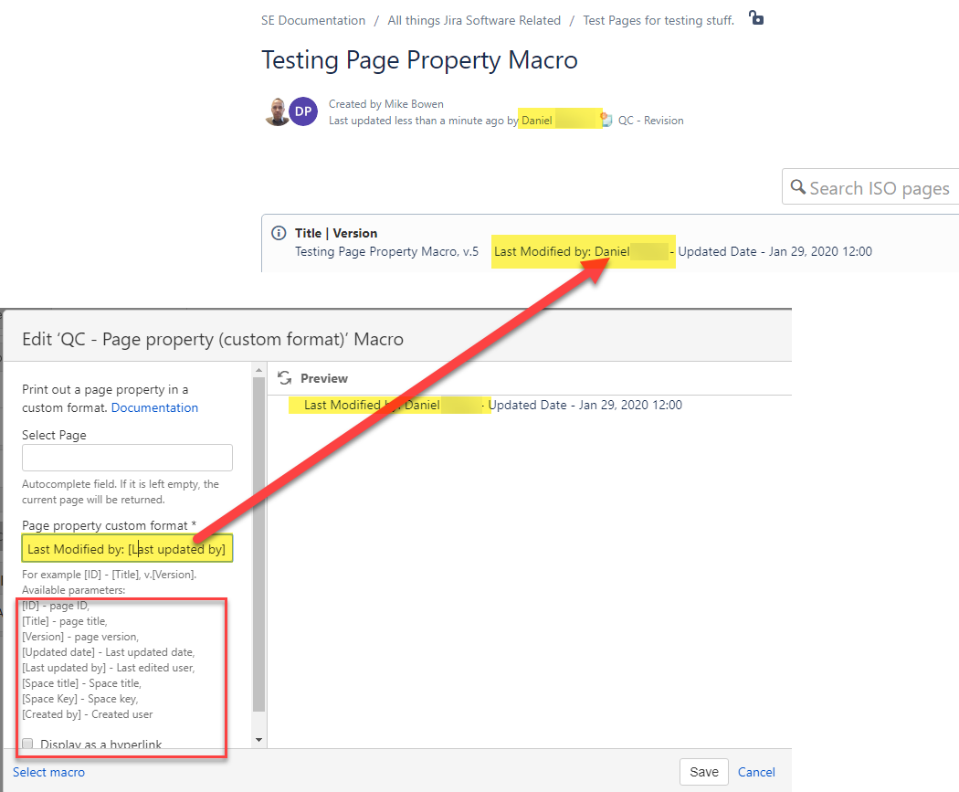
Task: Click scrollbar down arrow in macro panel
Action: (x=258, y=740)
